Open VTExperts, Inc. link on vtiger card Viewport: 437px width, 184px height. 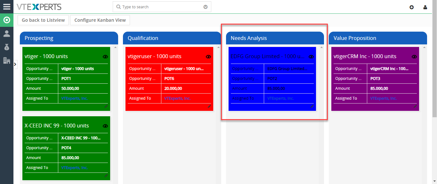point(75,98)
